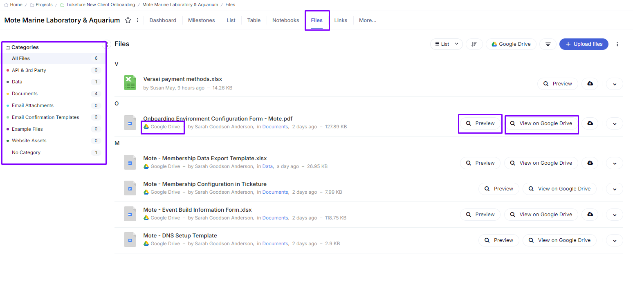Go to Projects in breadcrumb
The height and width of the screenshot is (300, 633).
[44, 5]
